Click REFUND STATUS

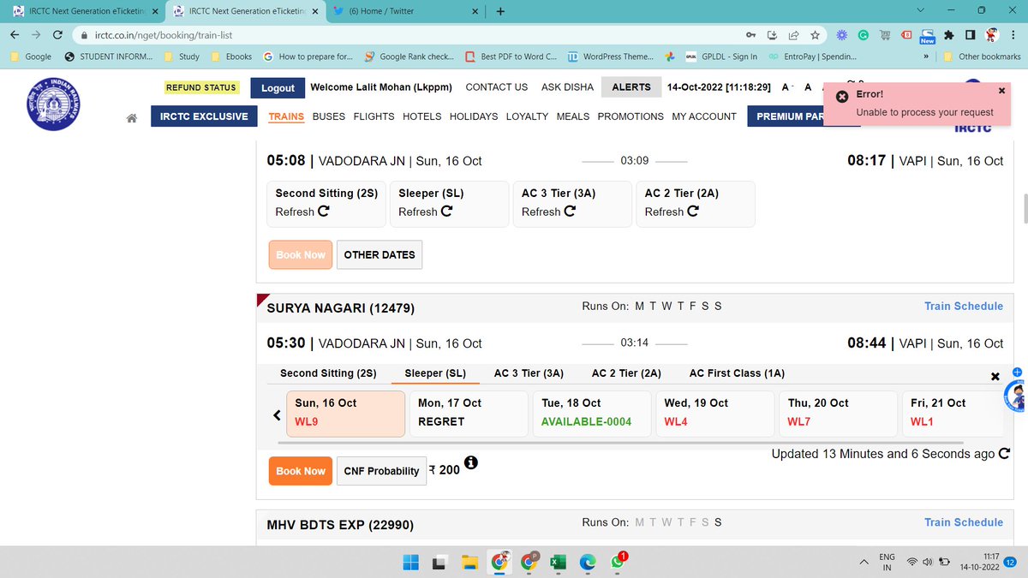201,87
